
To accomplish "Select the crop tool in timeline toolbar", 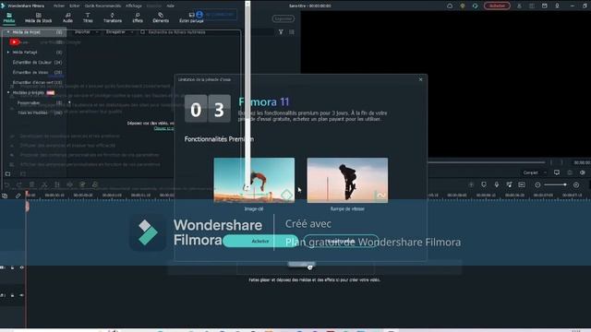I will [x=57, y=184].
